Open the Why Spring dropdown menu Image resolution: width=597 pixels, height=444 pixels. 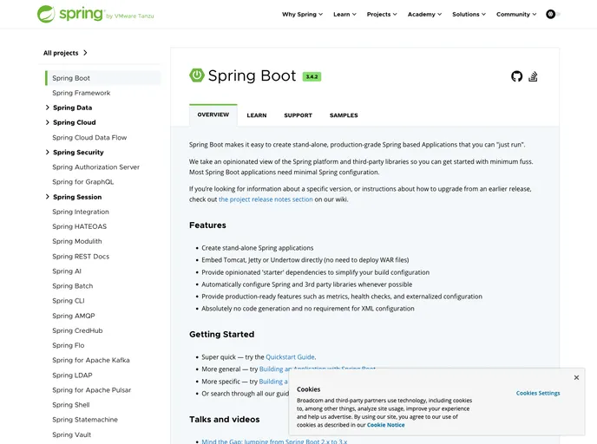302,15
